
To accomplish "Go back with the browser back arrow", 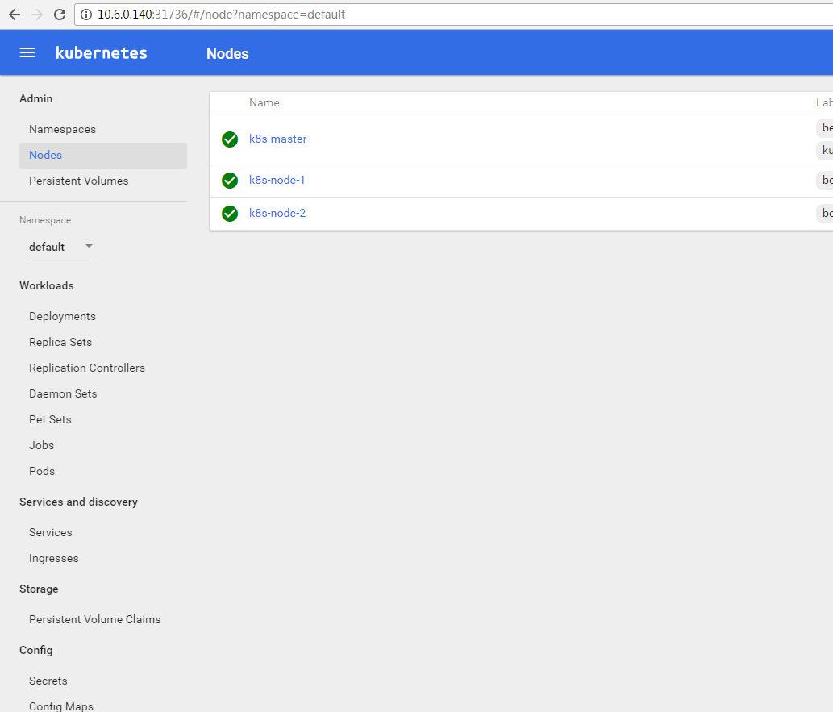I will (15, 15).
